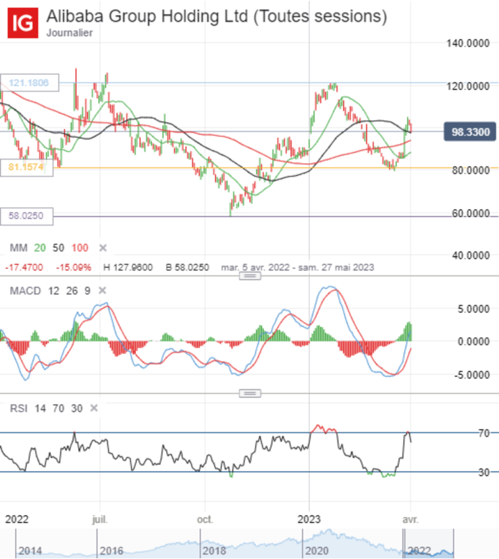Click the H 127.9600 high value
499x559 pixels.
point(128,267)
